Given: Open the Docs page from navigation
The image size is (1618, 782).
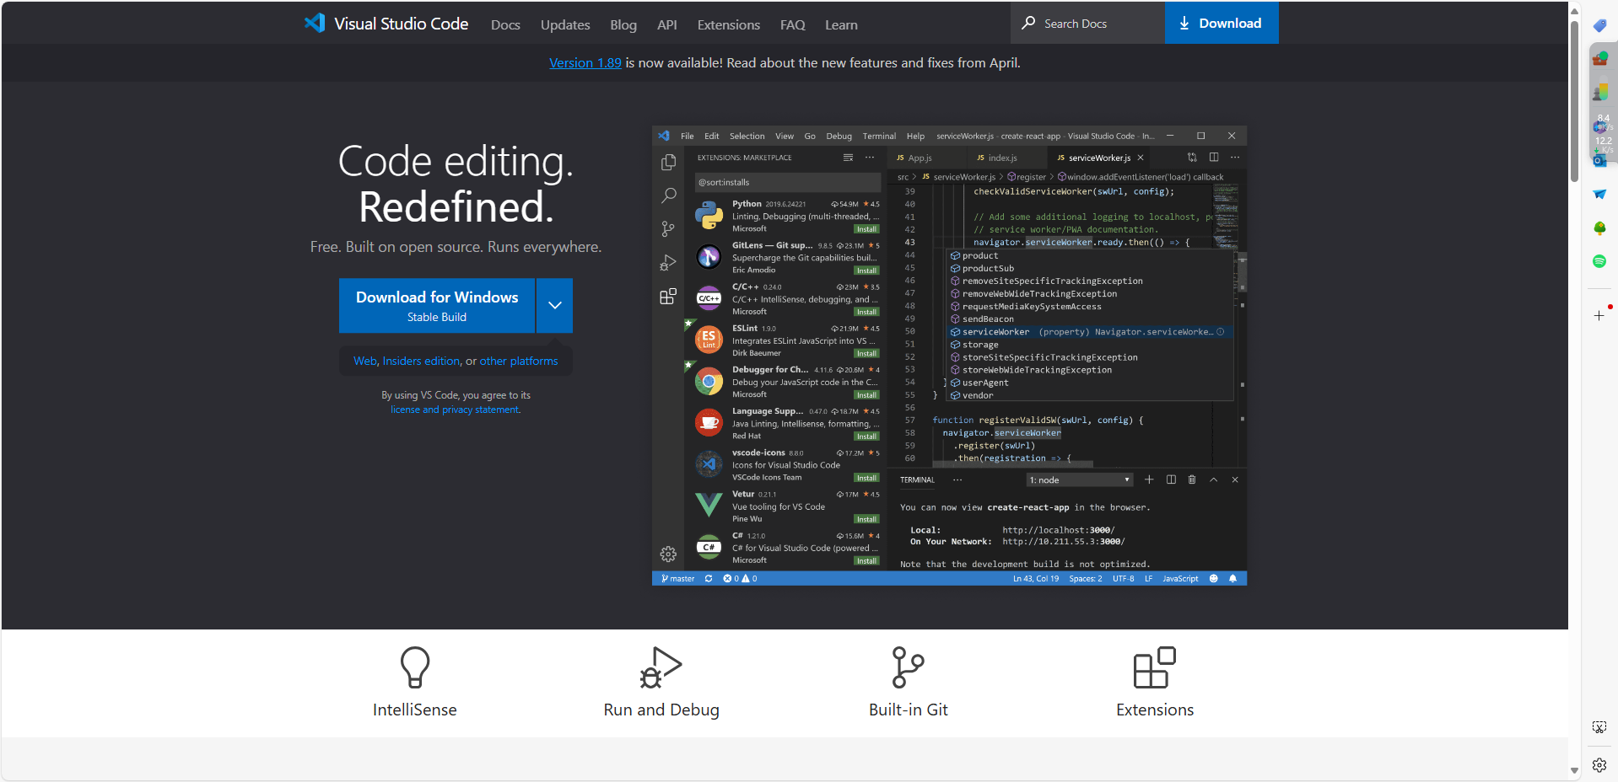Looking at the screenshot, I should [505, 25].
